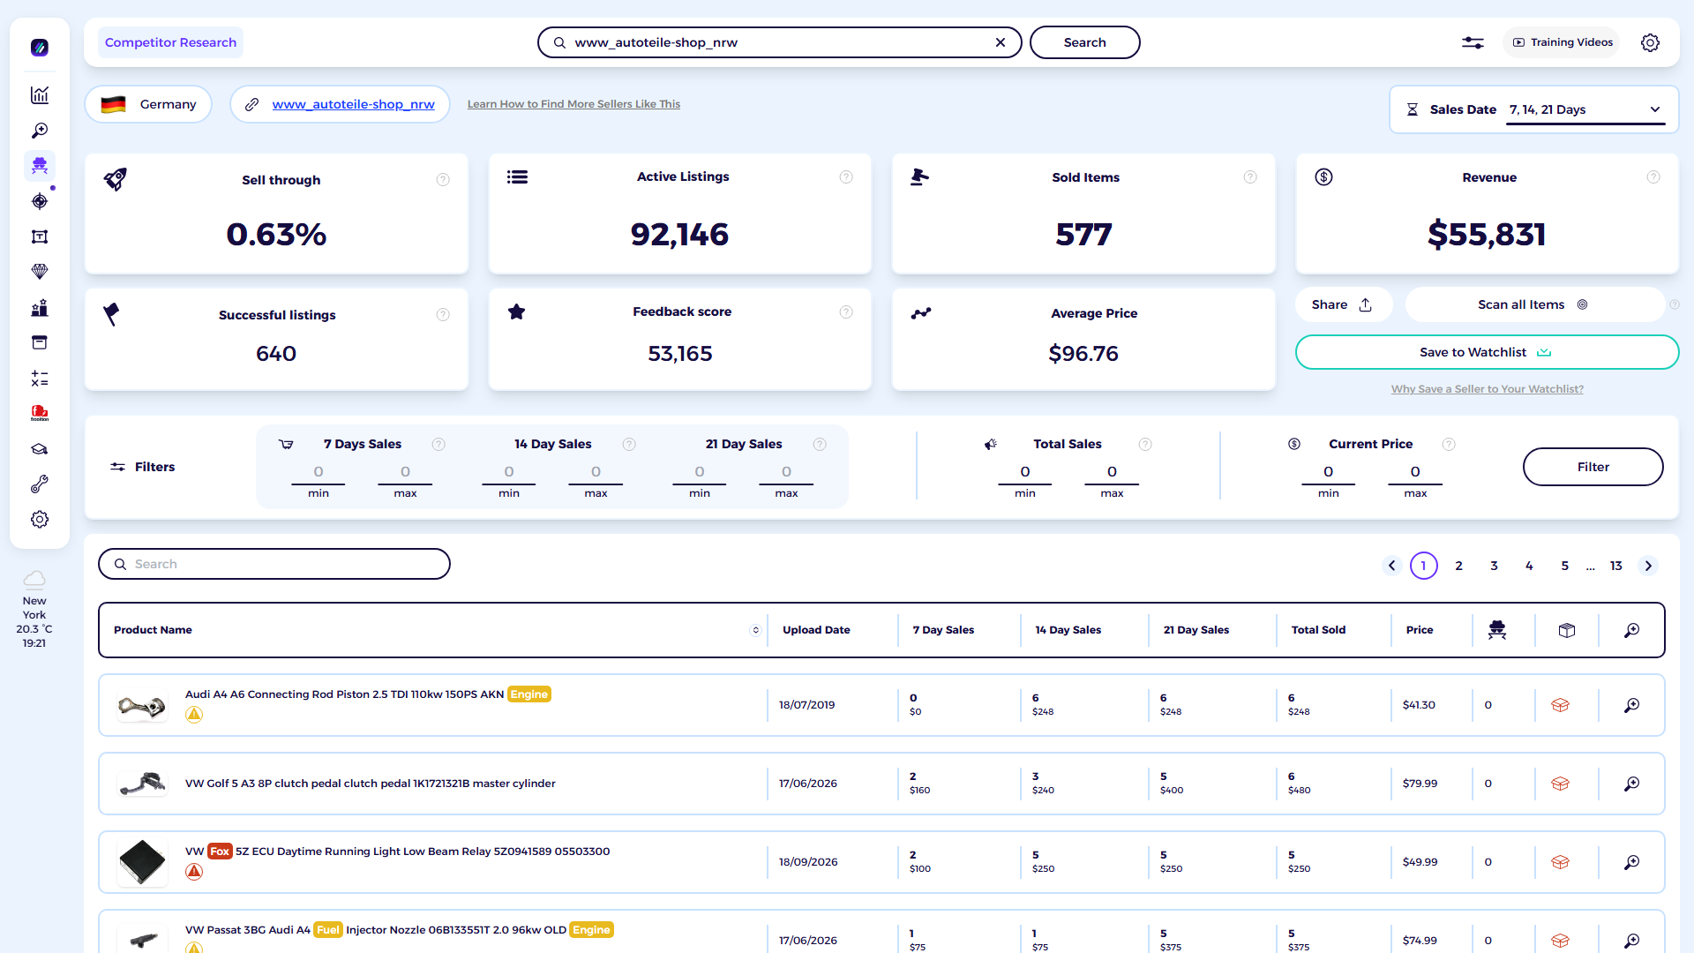
Task: Click the 7 Days Sales help icon
Action: [x=438, y=445]
